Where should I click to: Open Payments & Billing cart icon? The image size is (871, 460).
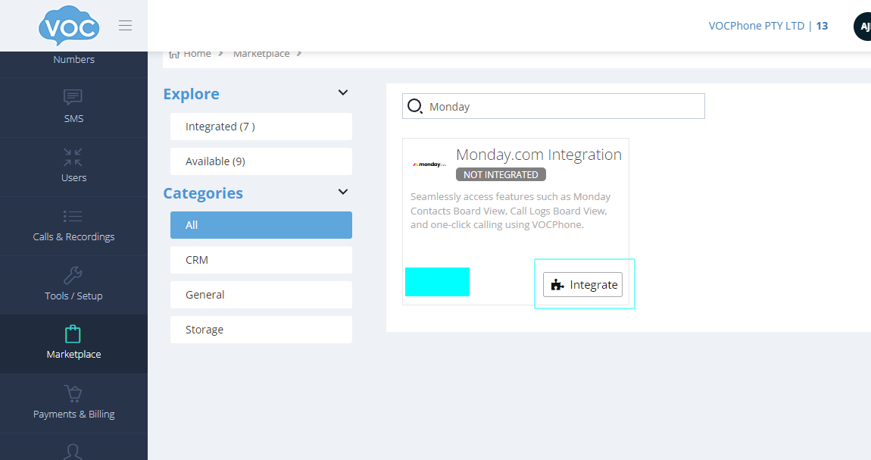[73, 394]
